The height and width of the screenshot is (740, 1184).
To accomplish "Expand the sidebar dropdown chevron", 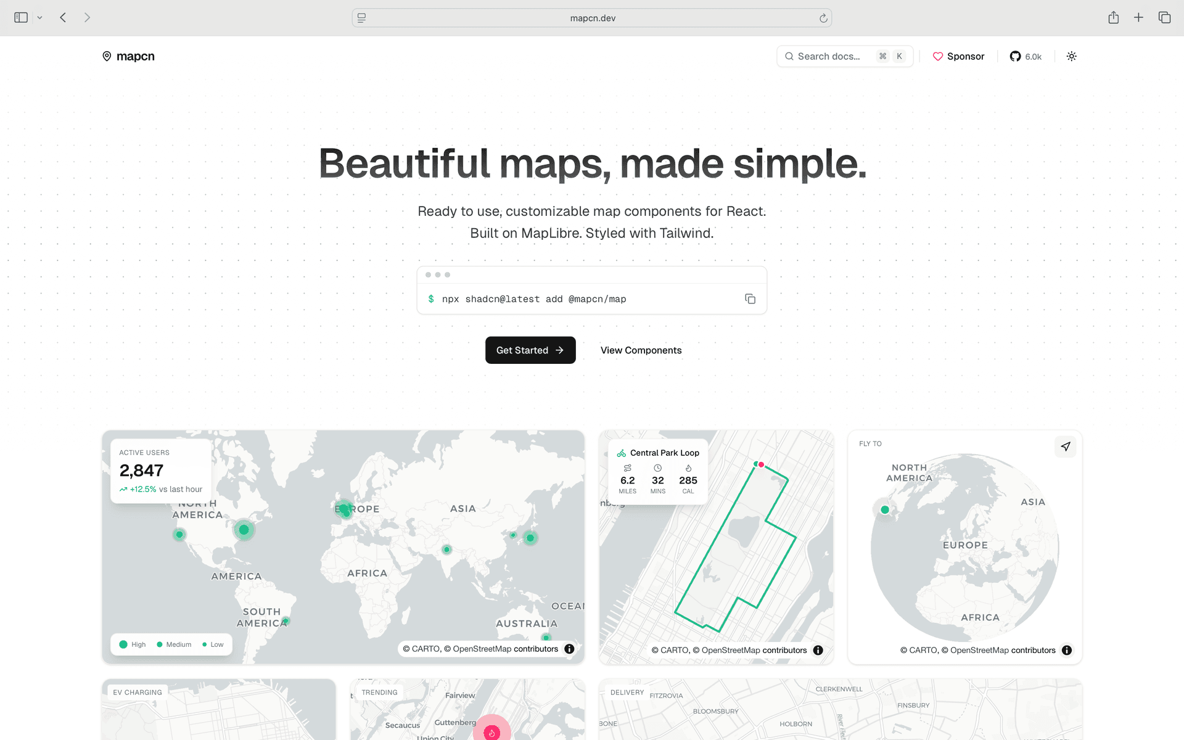I will tap(39, 18).
